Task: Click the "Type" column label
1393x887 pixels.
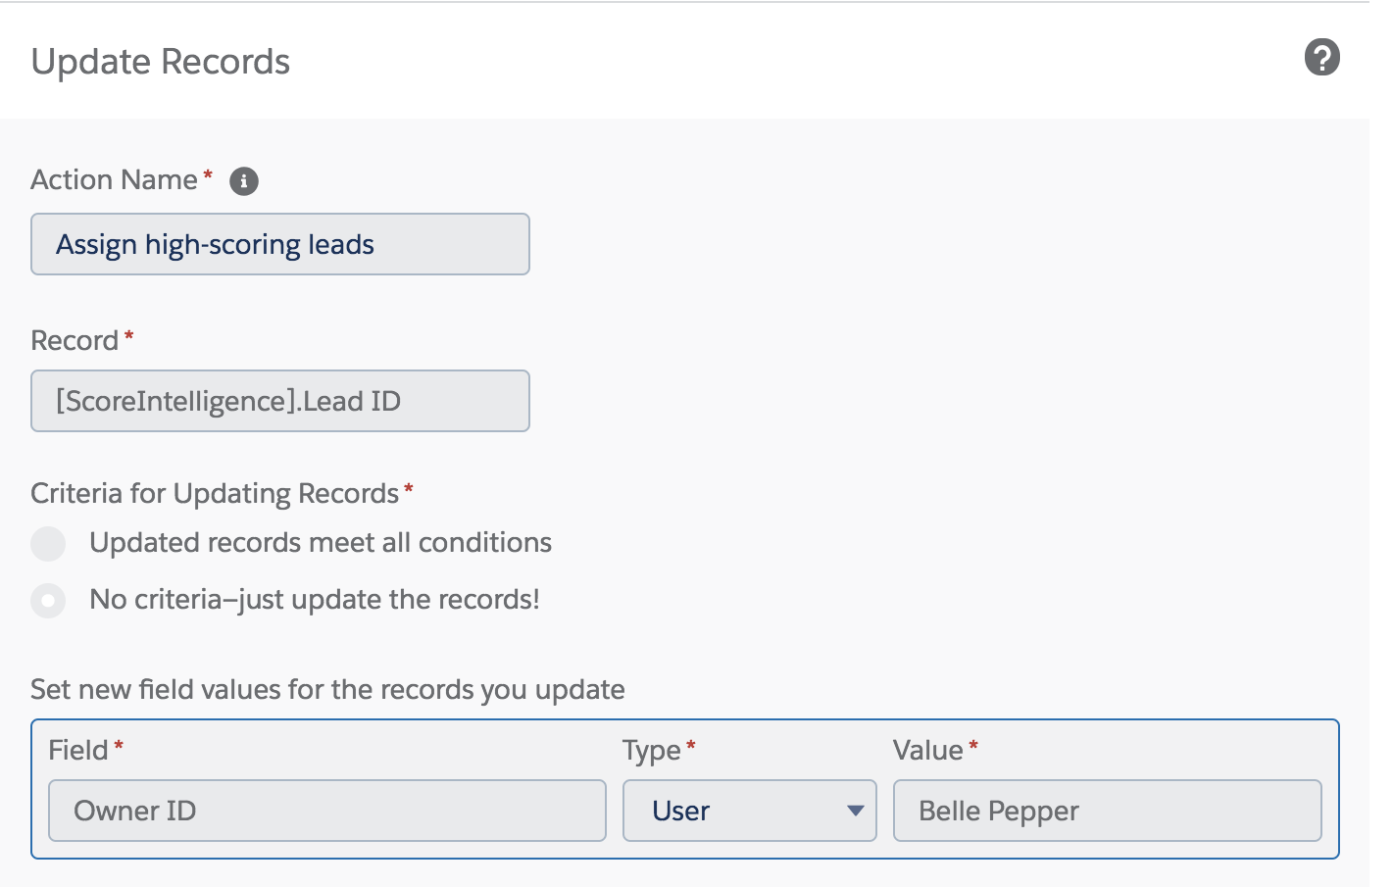Action: (651, 751)
